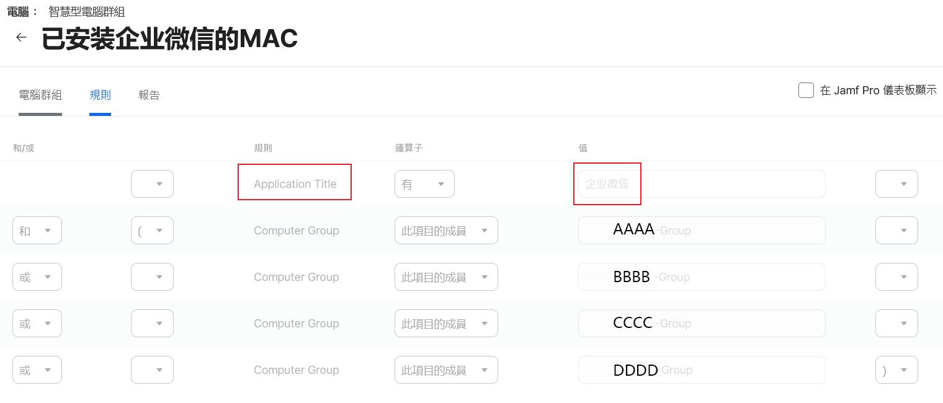Open the closing-parenthesis dropdown in the DDDD-Group row
This screenshot has width=943, height=403.
pos(896,370)
